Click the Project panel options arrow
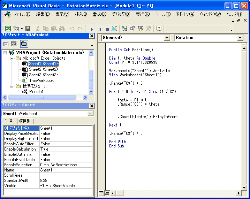250x199 pixels. pos(92,46)
